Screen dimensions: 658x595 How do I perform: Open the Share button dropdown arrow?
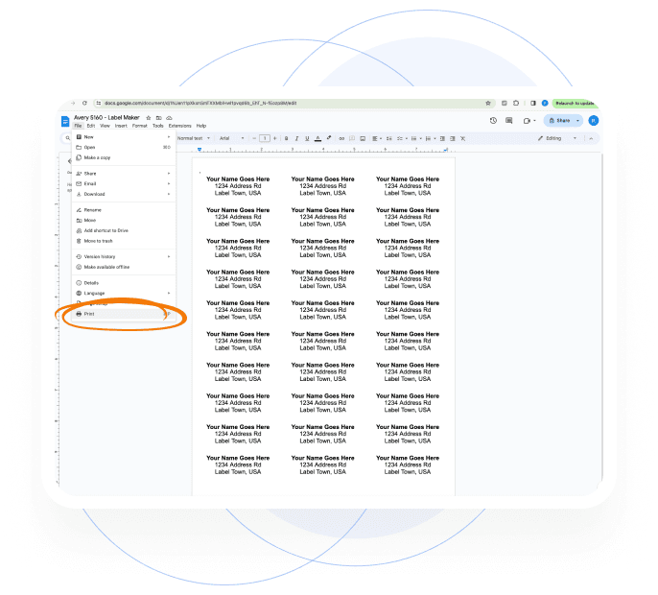[x=577, y=121]
